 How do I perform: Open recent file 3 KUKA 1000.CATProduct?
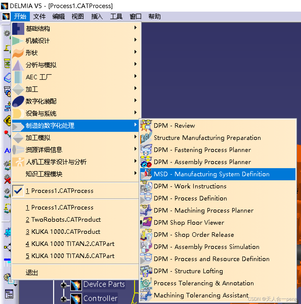[x=75, y=232]
